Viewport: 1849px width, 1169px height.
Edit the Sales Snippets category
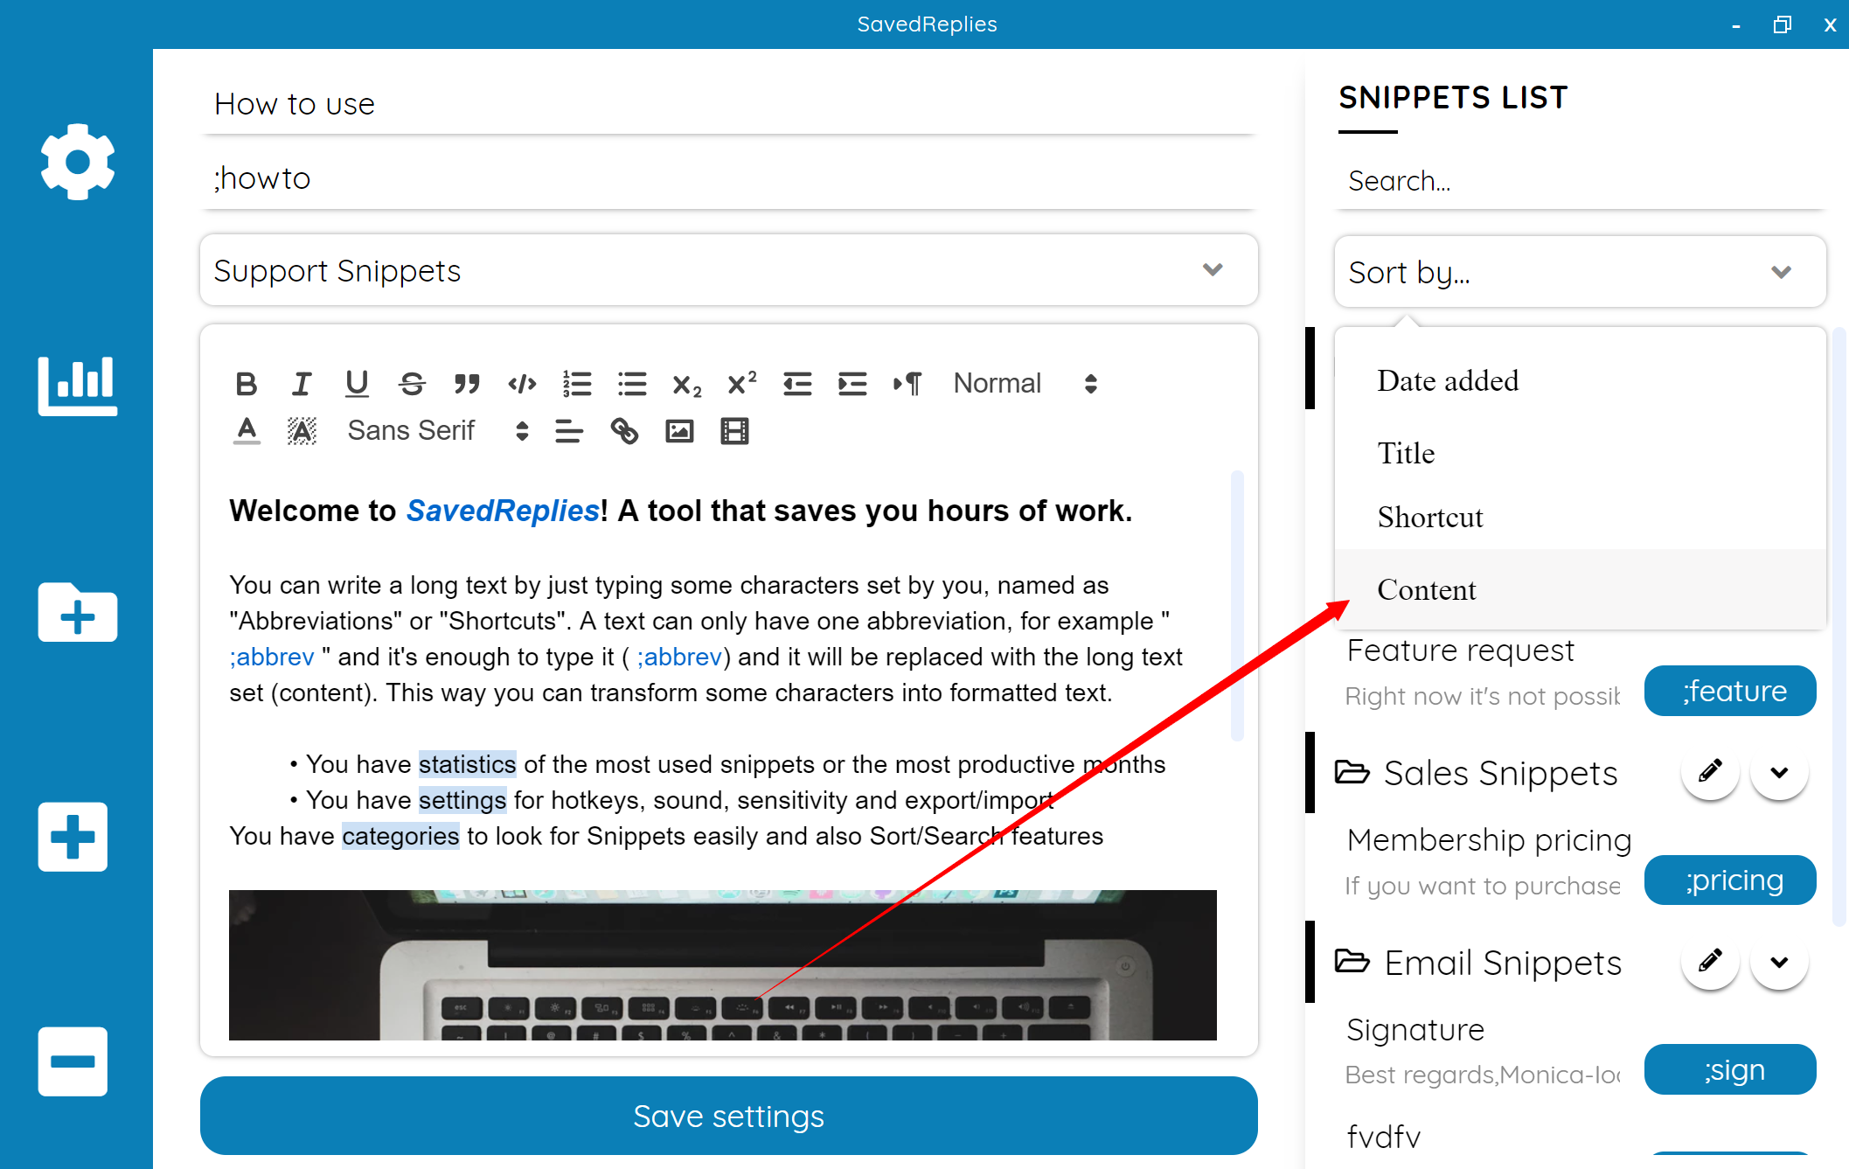pos(1710,772)
